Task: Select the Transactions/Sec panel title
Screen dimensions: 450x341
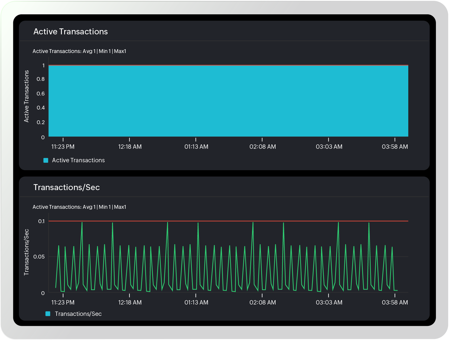Action: (x=67, y=187)
